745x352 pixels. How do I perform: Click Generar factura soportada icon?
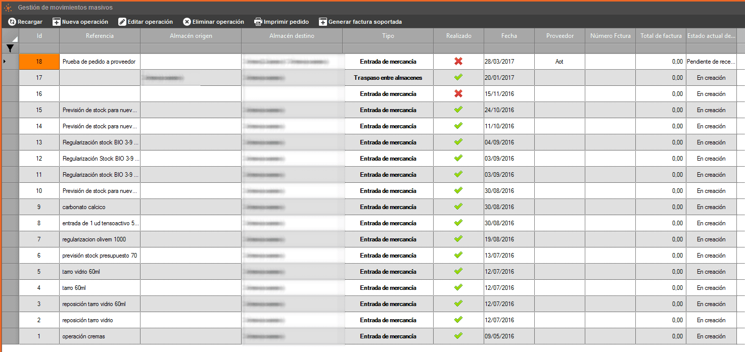tap(323, 22)
